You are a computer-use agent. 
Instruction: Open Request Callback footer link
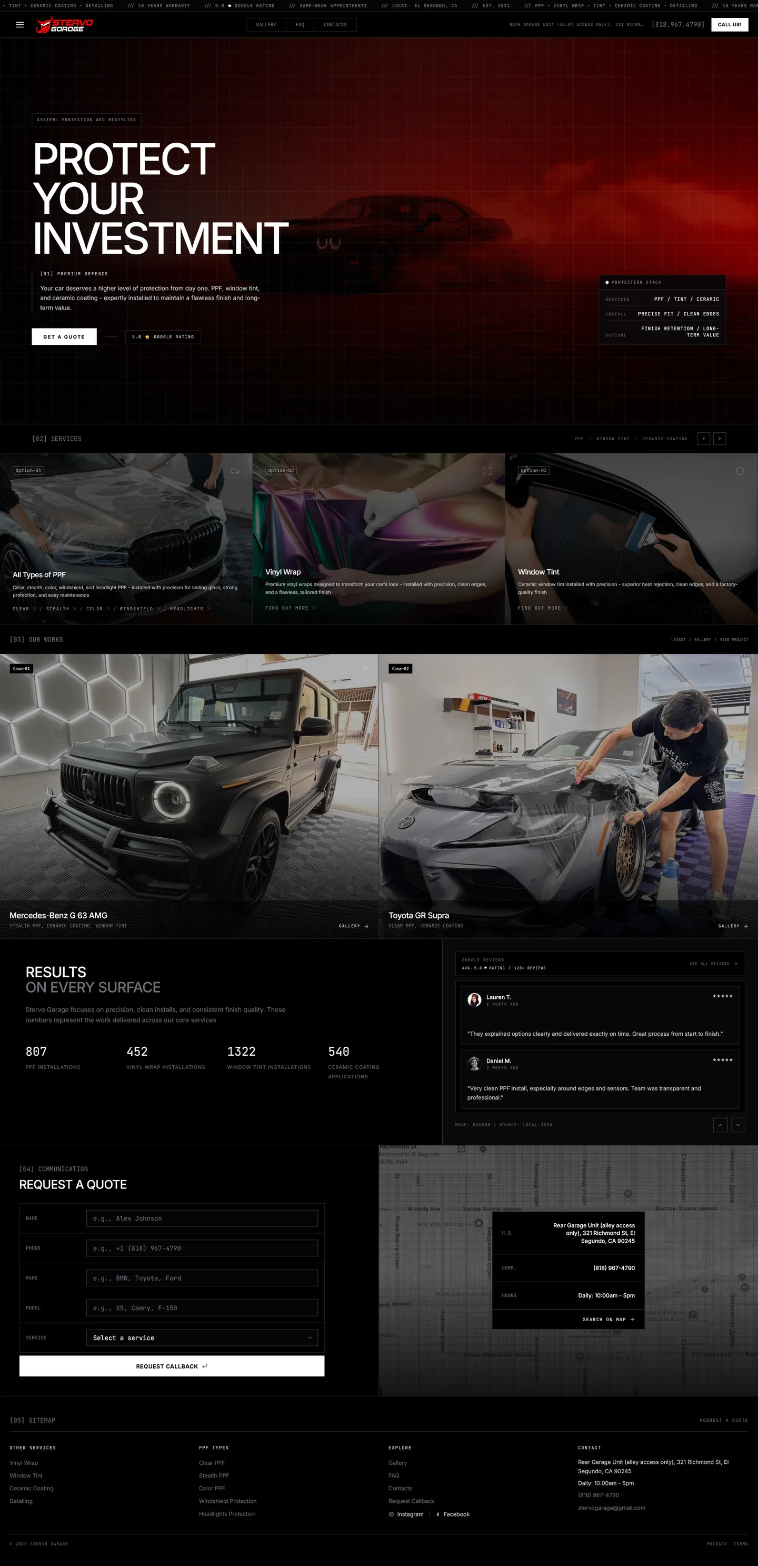click(412, 1501)
